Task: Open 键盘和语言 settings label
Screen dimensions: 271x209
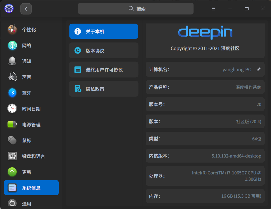Action: click(34, 156)
